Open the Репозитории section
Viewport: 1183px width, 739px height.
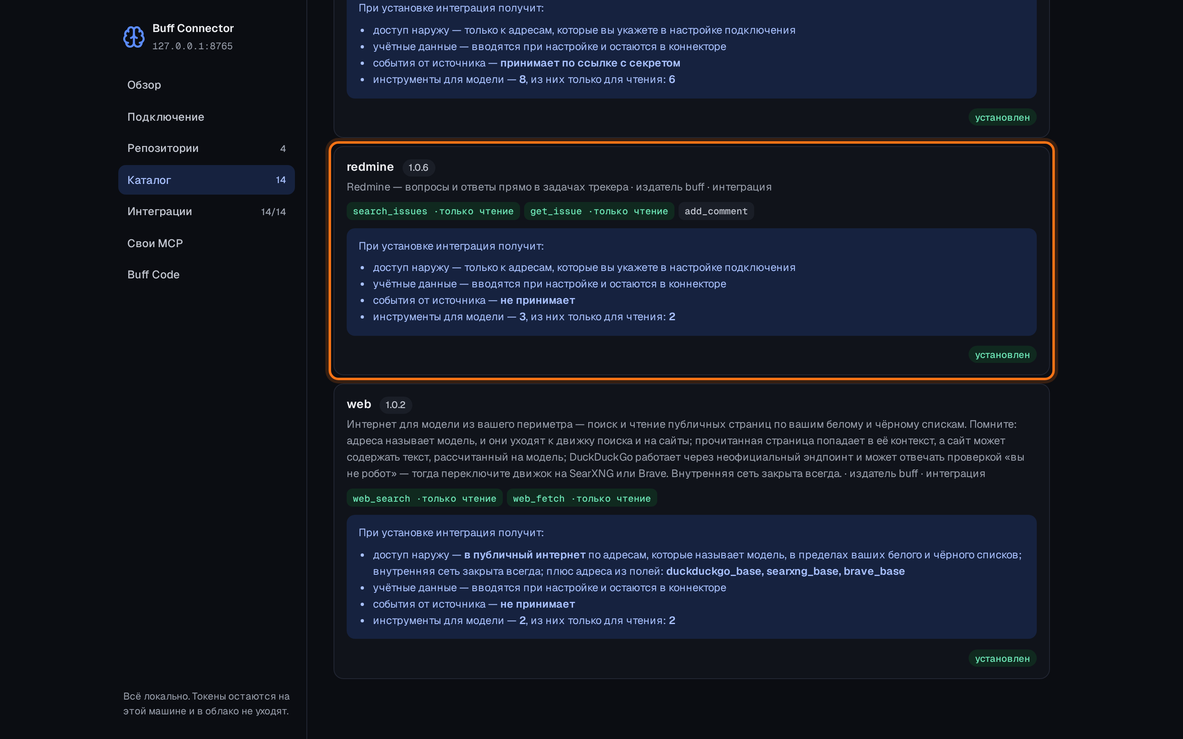(206, 148)
